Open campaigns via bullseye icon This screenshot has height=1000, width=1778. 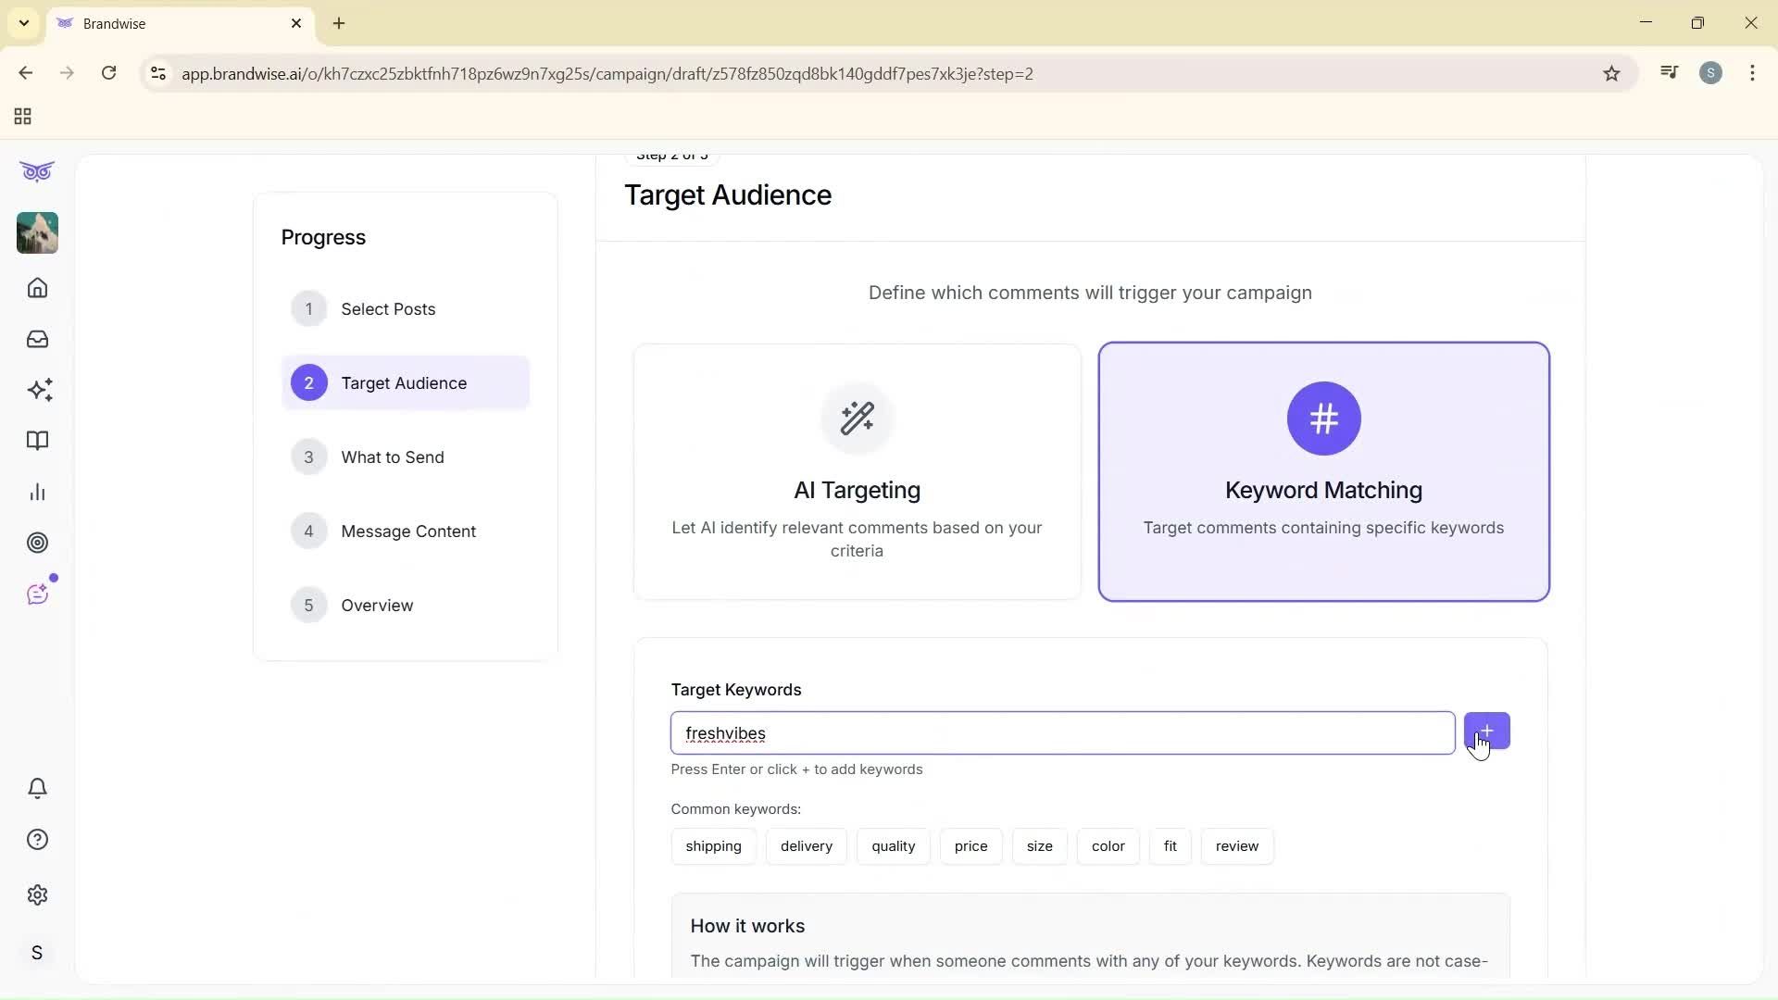tap(37, 543)
